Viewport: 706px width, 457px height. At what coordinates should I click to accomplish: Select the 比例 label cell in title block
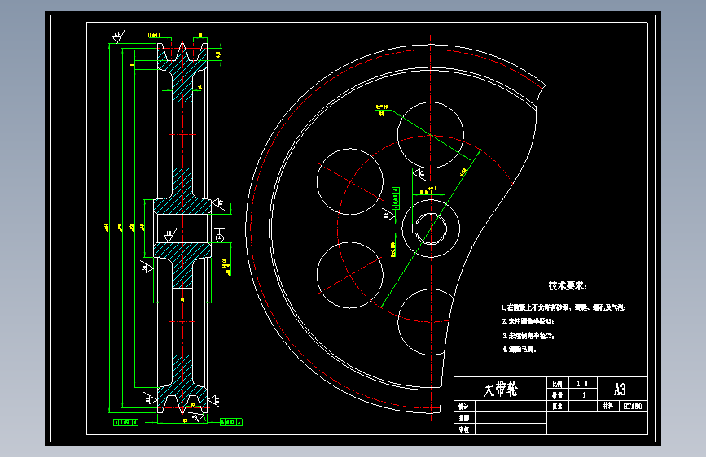558,384
